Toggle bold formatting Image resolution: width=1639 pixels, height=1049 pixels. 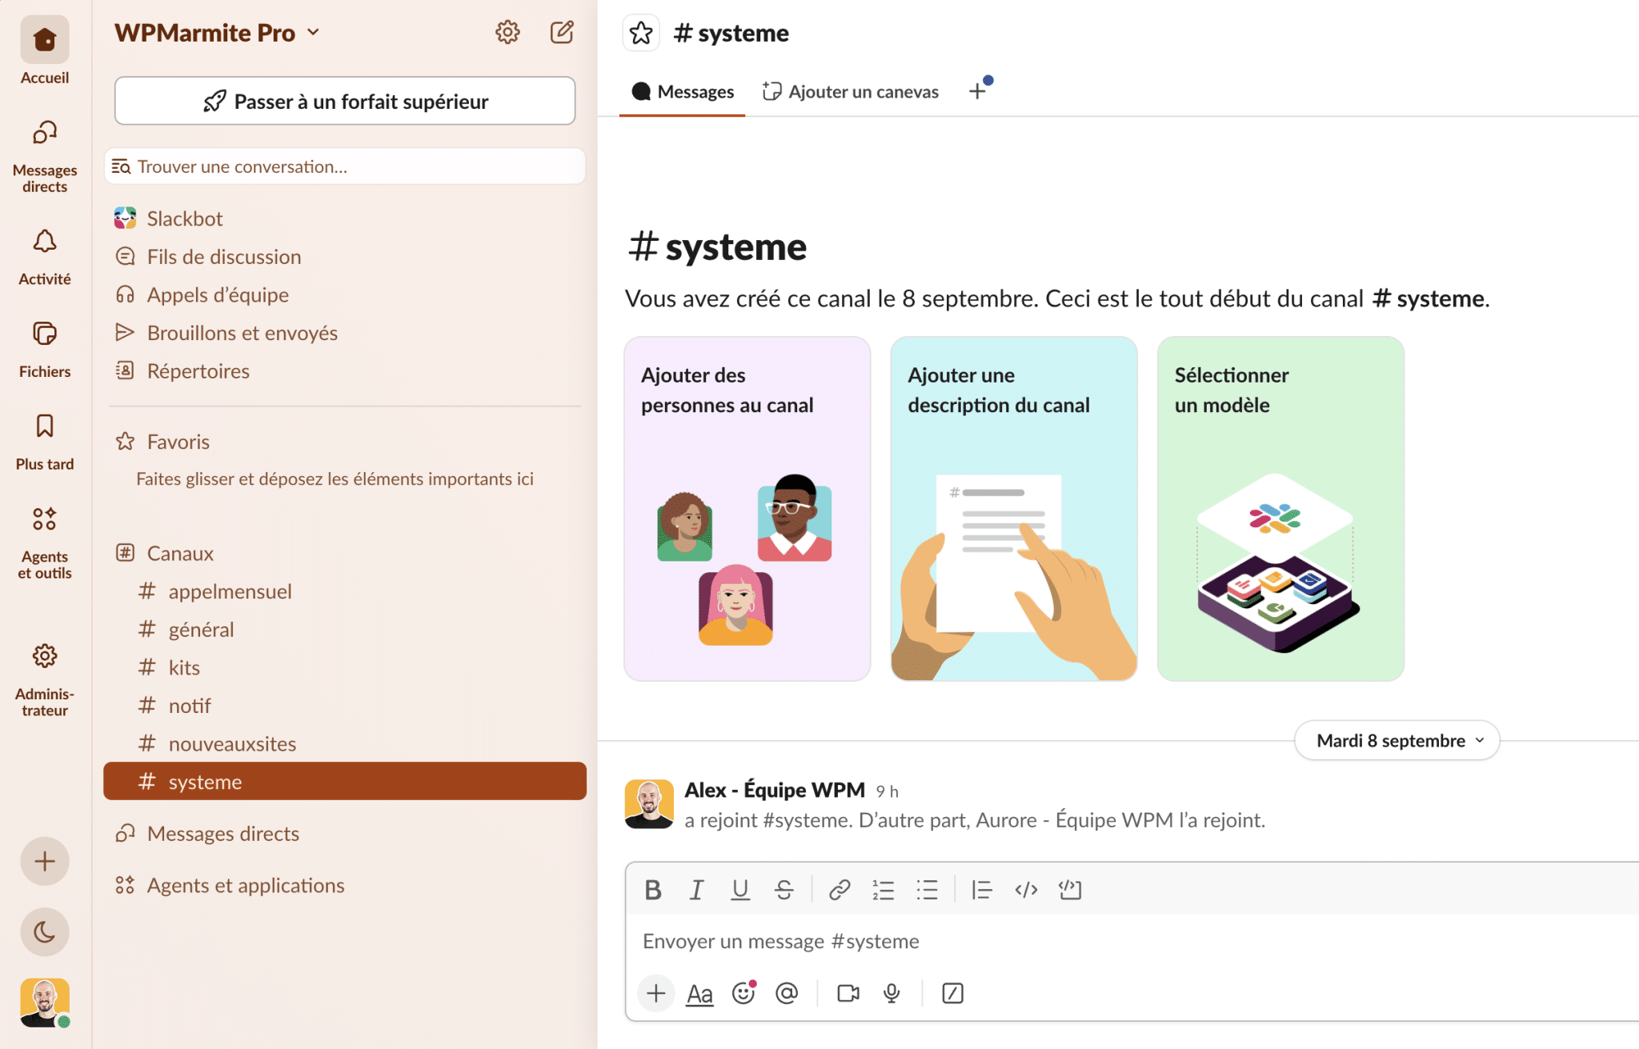click(653, 890)
